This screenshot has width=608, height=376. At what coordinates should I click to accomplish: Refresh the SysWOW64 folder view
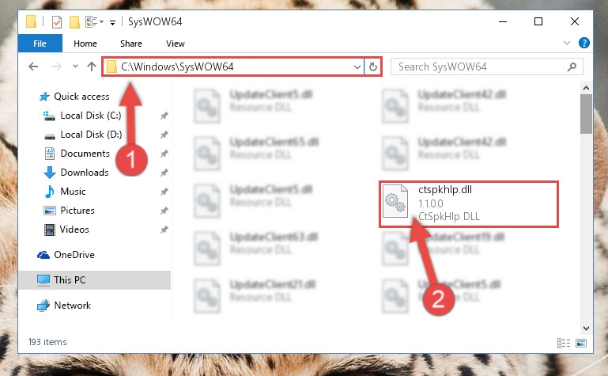[x=373, y=66]
